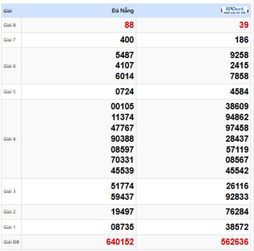Select the Giải 7 value 186

tap(241, 40)
